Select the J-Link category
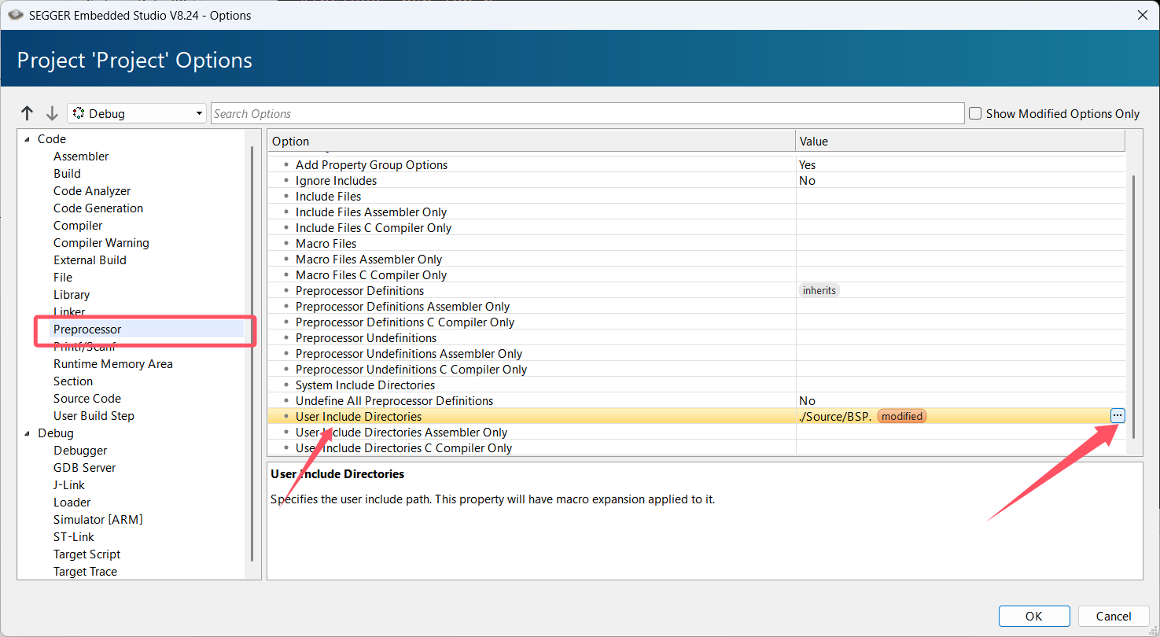1160x637 pixels. (69, 485)
